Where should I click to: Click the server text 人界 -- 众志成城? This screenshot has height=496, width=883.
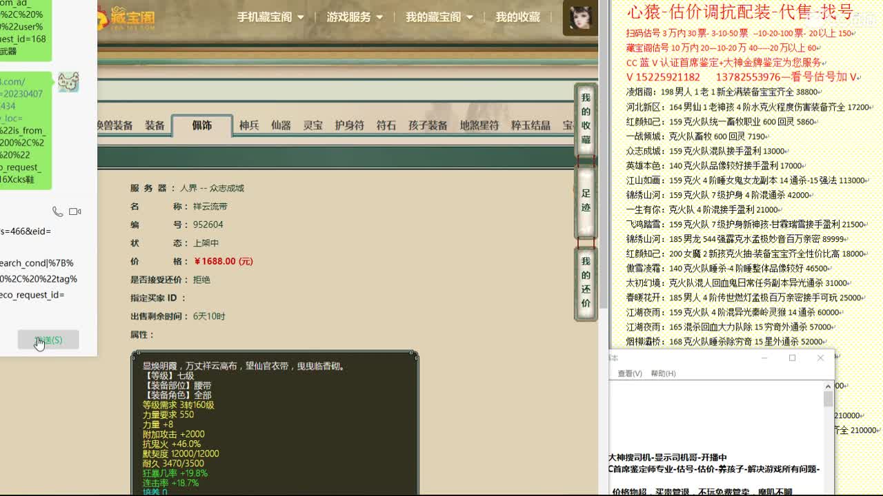click(x=212, y=188)
